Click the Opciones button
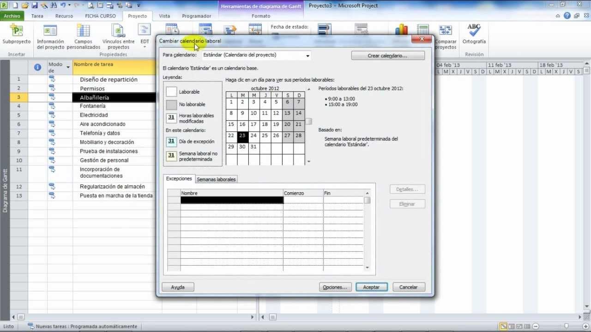 335,287
